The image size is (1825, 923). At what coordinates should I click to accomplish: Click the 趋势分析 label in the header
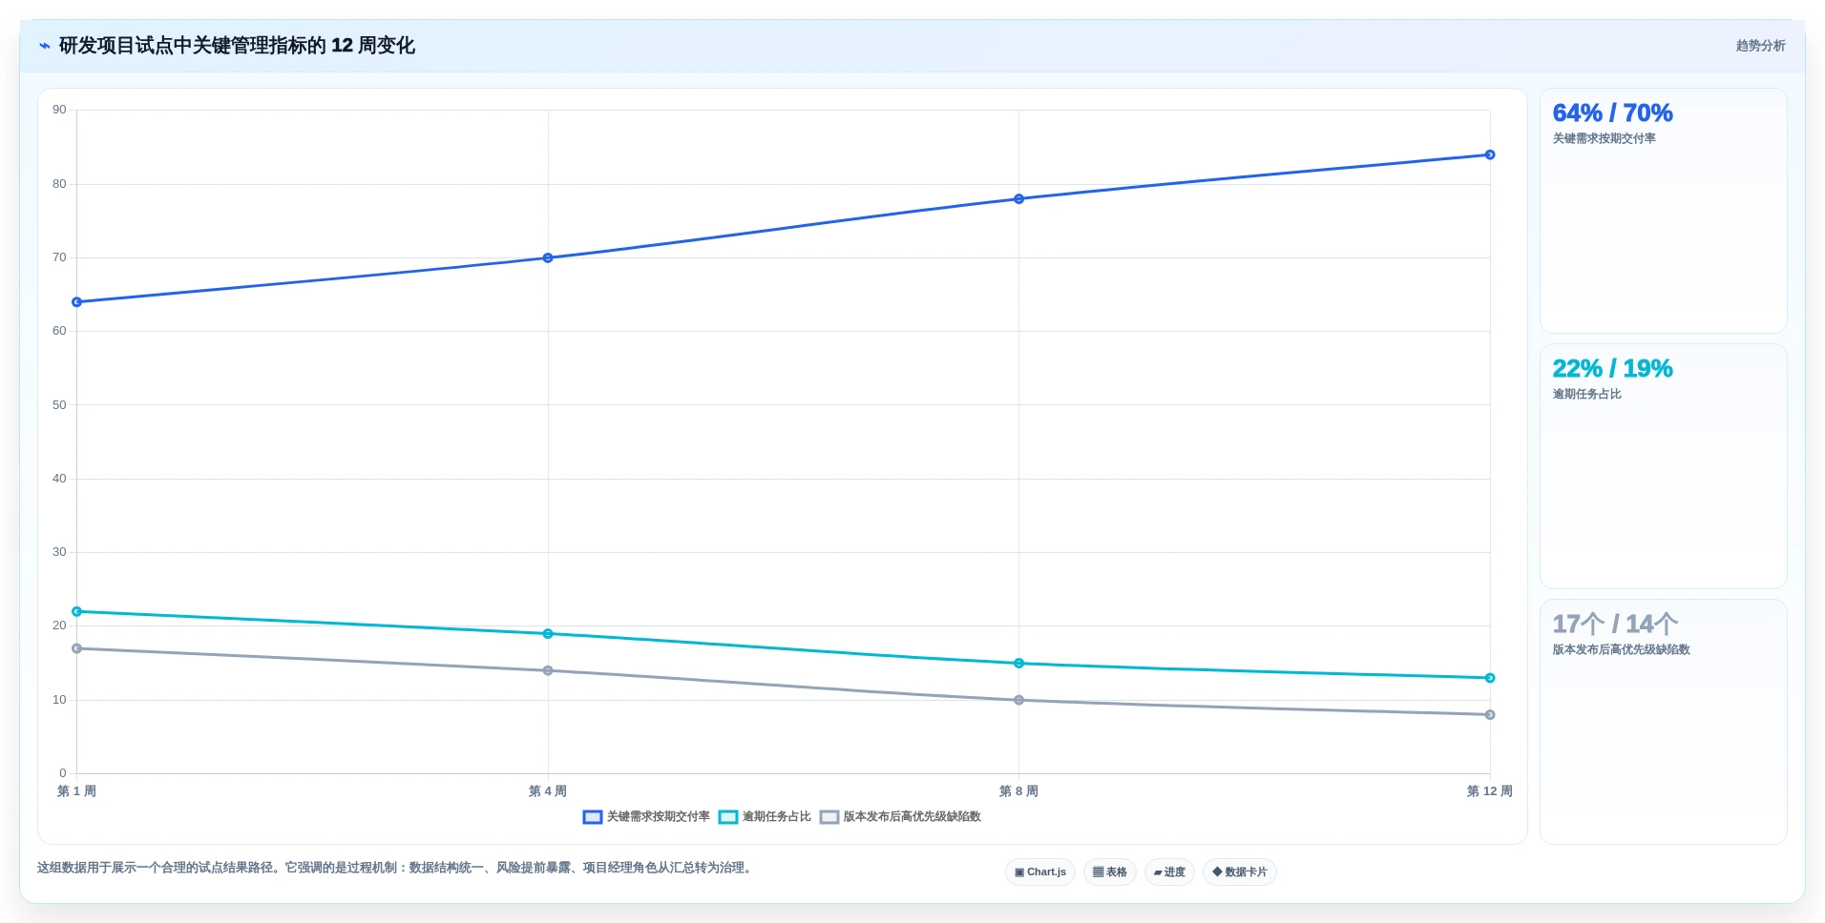point(1760,46)
